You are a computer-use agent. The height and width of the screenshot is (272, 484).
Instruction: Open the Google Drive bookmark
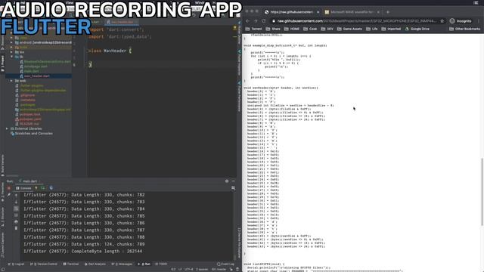[x=417, y=29]
